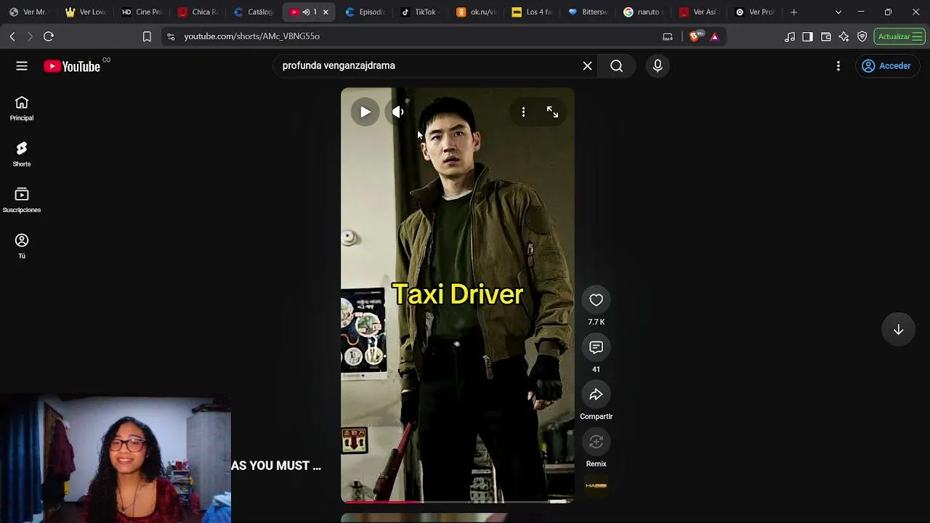Reload the current page
930x523 pixels.
click(49, 36)
